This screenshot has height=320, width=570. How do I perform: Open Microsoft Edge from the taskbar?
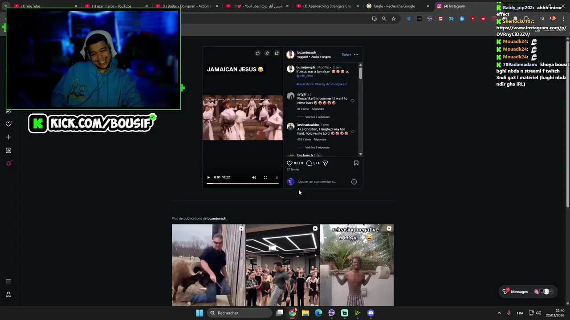[x=318, y=313]
